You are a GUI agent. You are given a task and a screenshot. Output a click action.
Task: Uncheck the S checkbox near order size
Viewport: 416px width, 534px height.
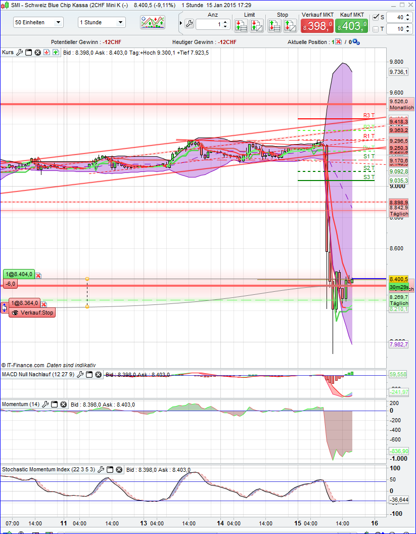click(376, 17)
